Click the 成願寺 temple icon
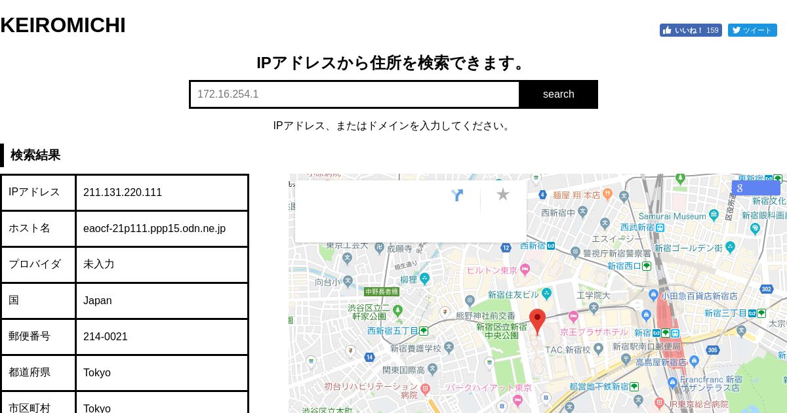Viewport: 787px width, 413px height. tap(380, 248)
